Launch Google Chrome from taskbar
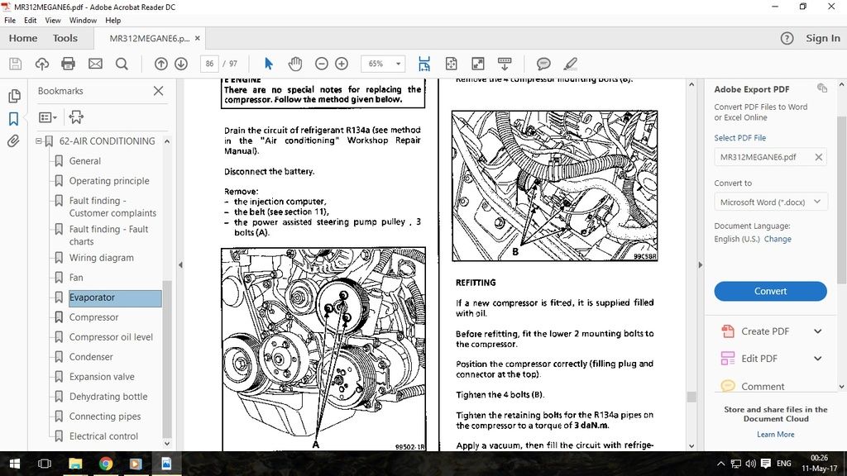This screenshot has width=847, height=476. (x=106, y=464)
